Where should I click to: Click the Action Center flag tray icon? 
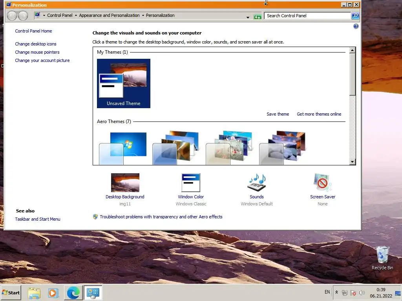point(353,292)
